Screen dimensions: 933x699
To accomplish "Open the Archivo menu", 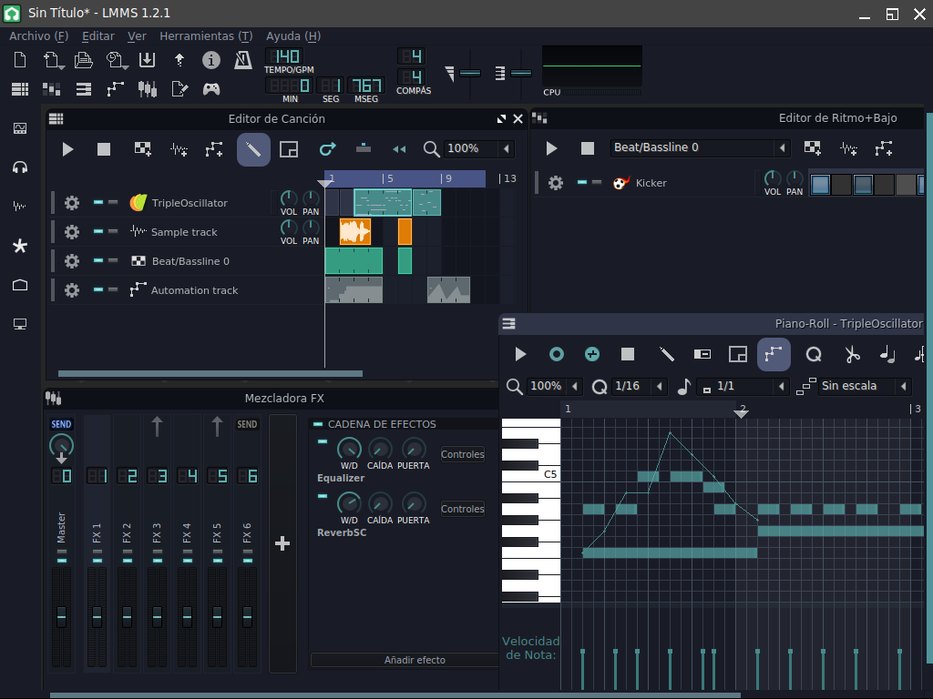I will (38, 36).
